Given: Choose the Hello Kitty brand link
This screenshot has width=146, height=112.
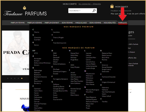Looking at the screenshot, I should click(x=74, y=55).
